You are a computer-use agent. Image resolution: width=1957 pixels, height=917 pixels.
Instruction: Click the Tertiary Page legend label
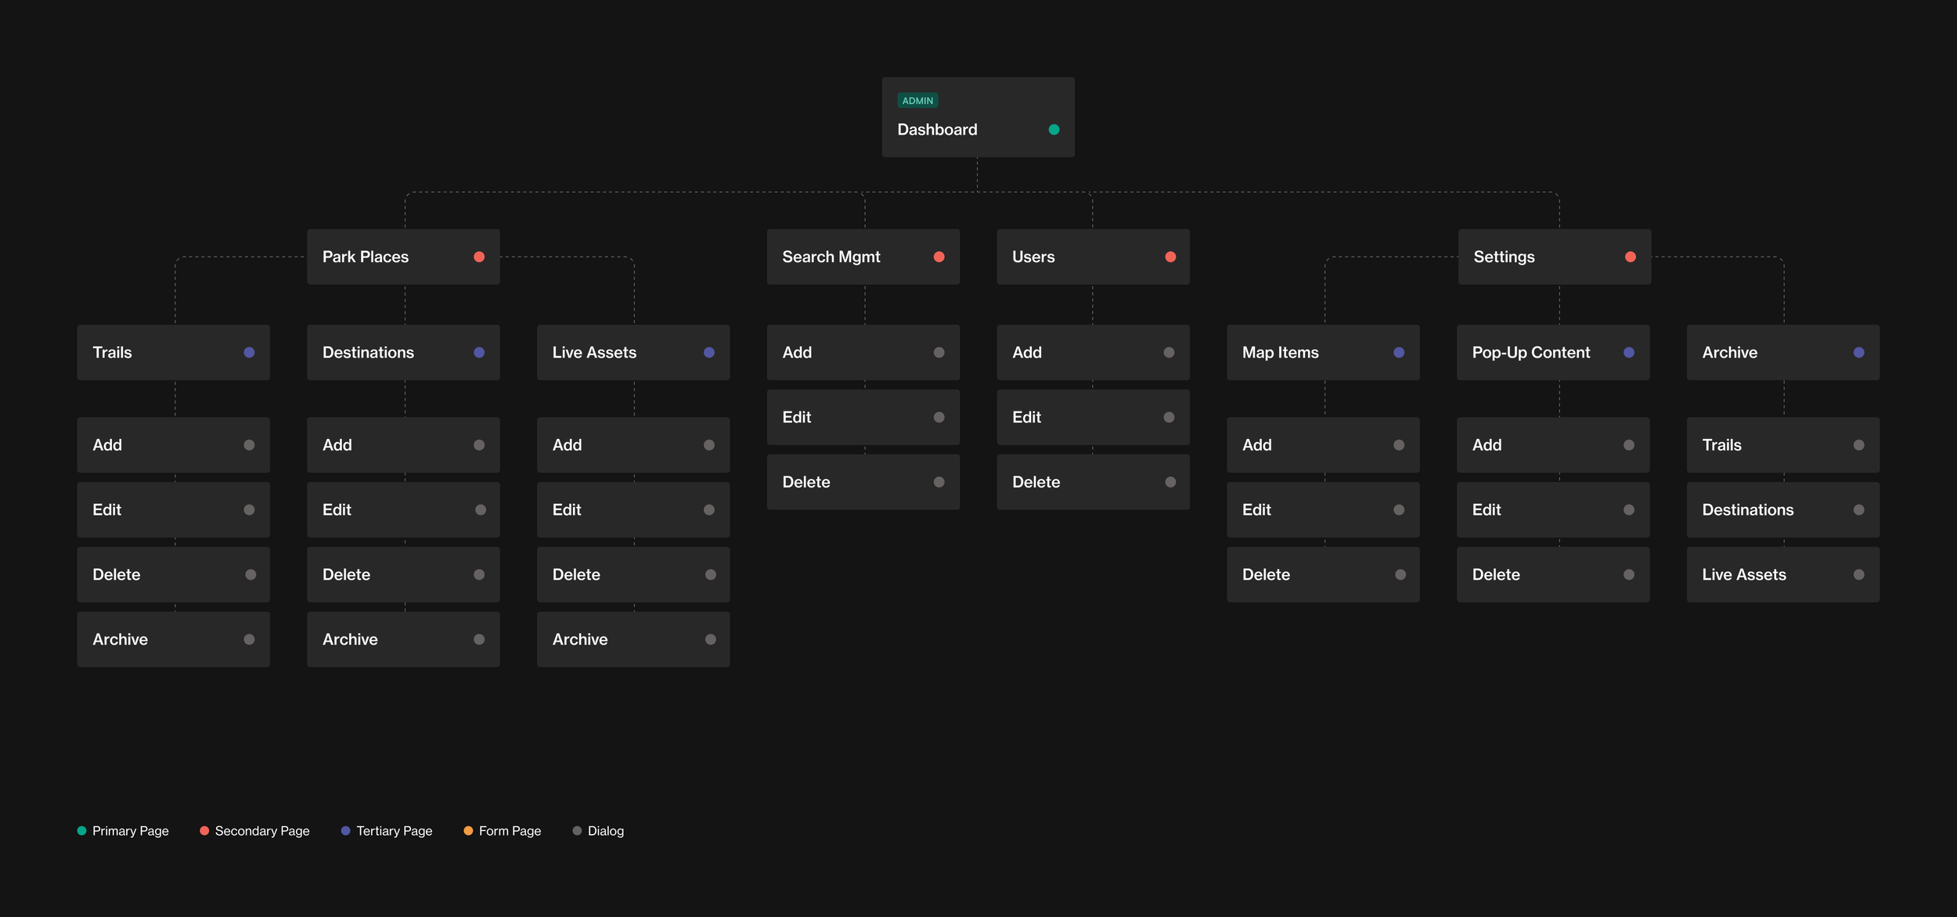tap(394, 831)
